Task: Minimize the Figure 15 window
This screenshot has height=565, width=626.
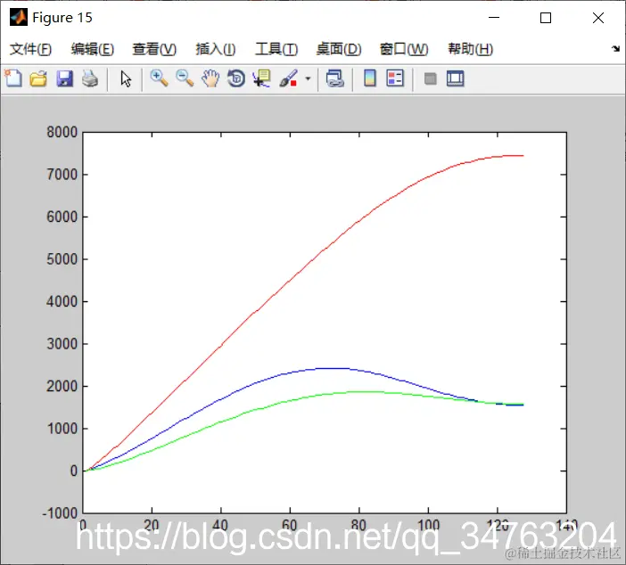Action: [x=494, y=18]
